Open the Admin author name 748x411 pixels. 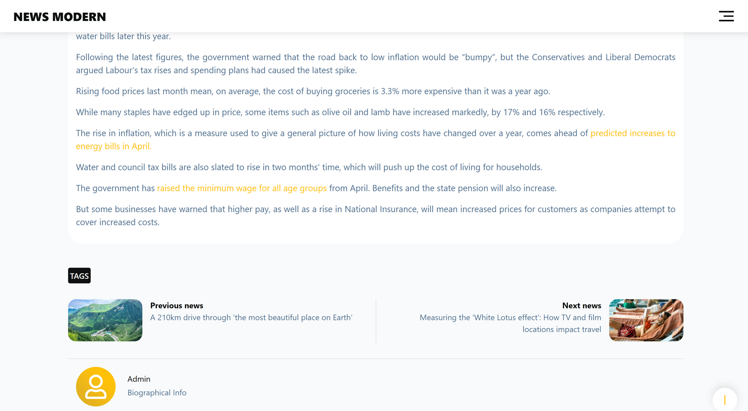point(139,379)
